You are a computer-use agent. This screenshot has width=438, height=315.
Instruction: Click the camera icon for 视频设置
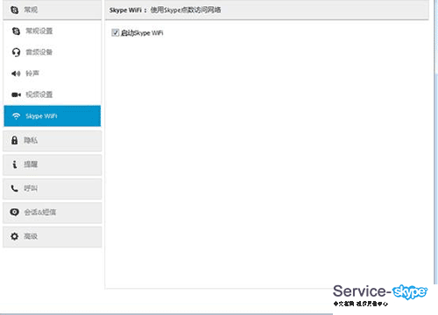coord(16,94)
